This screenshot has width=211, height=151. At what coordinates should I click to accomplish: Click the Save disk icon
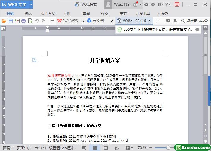(x=11, y=21)
